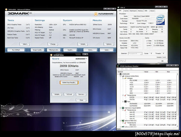181x137 pixels.
Task: Click the CPU icon beside Intel Core 2 Quad Q6600 node
Action: click(123, 108)
